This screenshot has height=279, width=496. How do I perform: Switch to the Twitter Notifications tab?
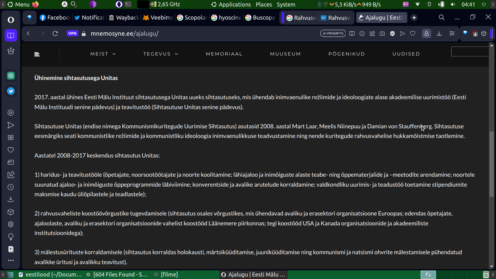coord(89,18)
